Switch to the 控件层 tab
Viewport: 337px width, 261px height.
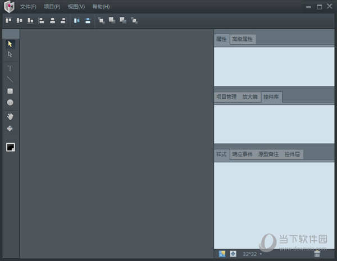tap(292, 154)
